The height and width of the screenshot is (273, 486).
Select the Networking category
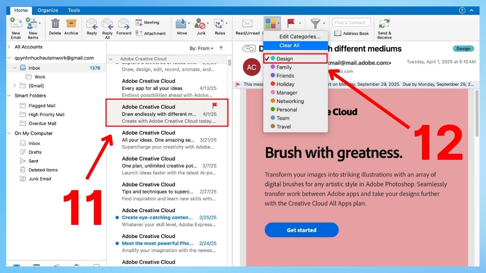296,101
